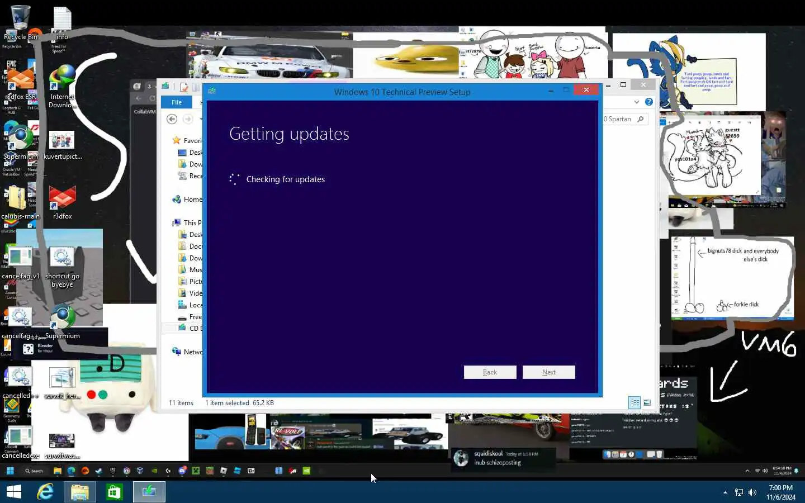805x503 pixels.
Task: Select the CD Drive in navigation pane
Action: [190, 328]
